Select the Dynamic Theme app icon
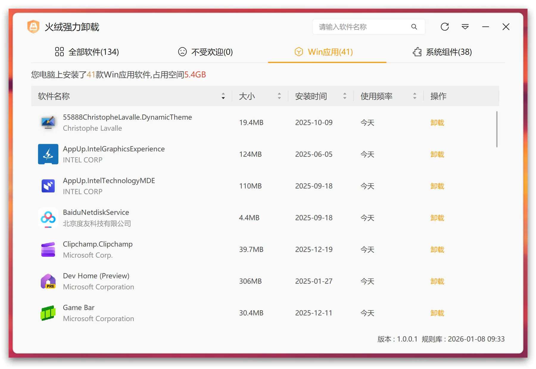This screenshot has height=369, width=536. 48,122
